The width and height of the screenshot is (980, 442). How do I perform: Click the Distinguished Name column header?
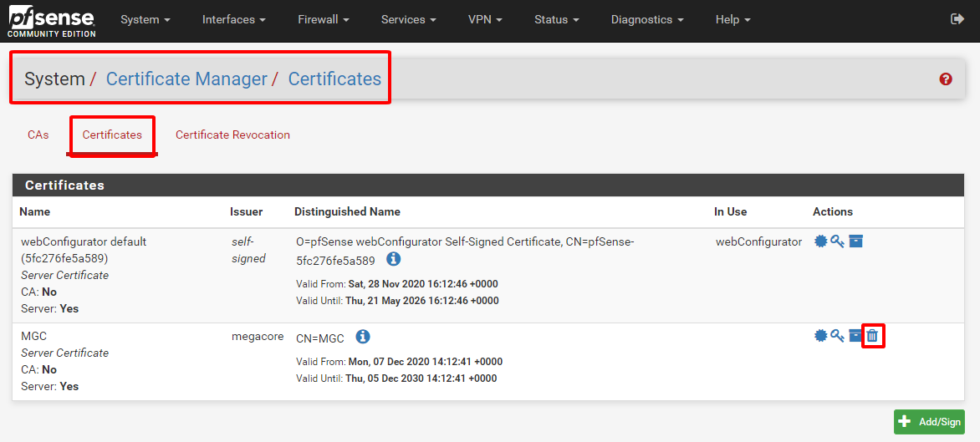click(348, 211)
